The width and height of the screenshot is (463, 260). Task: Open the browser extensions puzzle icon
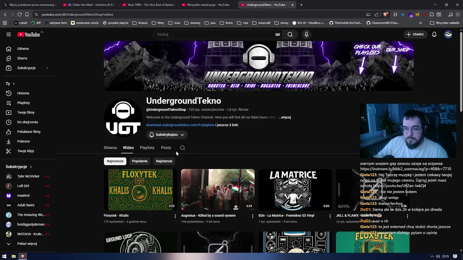click(x=431, y=14)
